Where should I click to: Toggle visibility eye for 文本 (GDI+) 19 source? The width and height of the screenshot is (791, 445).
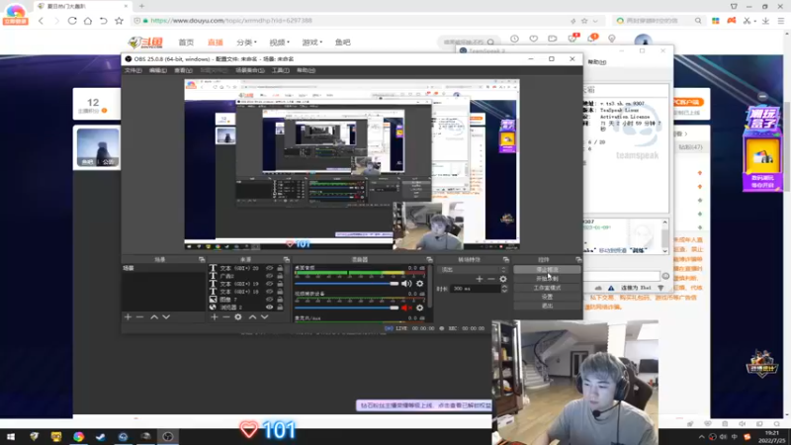[x=269, y=284]
